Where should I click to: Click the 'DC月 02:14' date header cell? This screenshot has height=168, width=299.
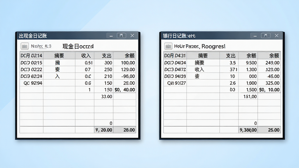(32, 56)
